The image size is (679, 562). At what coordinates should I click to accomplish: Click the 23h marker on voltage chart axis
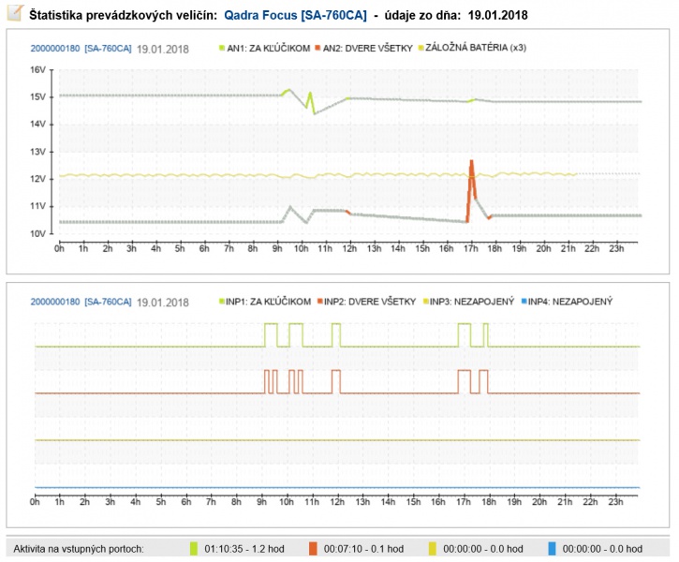tap(616, 248)
